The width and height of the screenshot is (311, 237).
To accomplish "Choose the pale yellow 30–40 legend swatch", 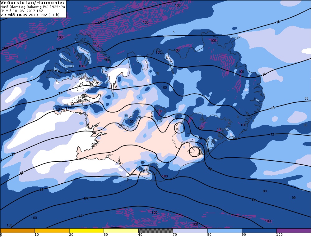I will (121, 231).
